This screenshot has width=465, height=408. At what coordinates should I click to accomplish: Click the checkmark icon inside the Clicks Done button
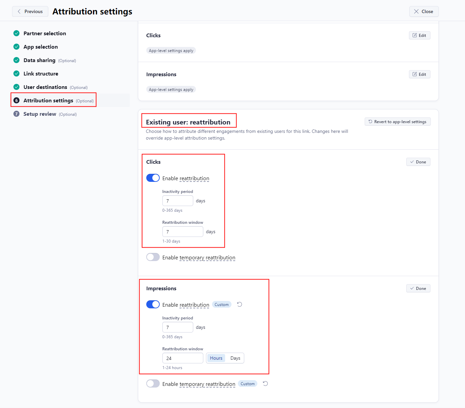click(x=411, y=162)
